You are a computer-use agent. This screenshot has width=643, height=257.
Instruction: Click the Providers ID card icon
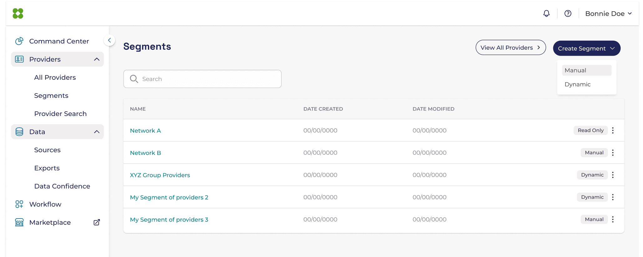(19, 59)
